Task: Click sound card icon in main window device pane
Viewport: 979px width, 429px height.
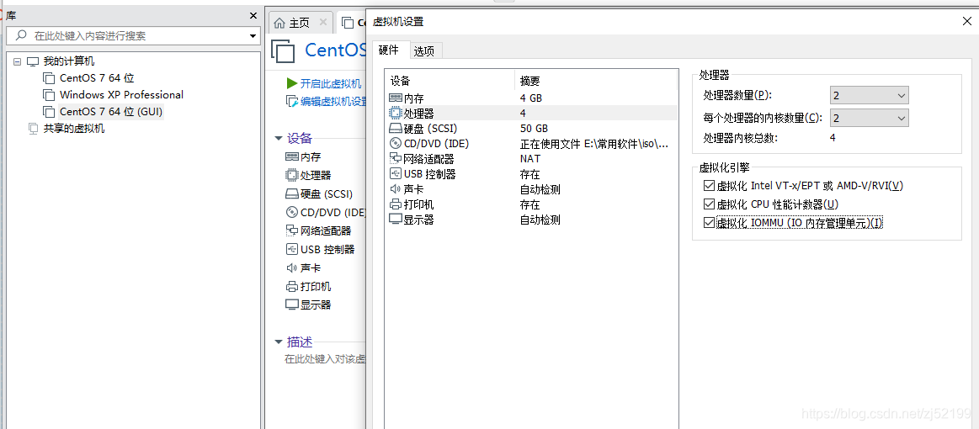Action: (x=291, y=267)
